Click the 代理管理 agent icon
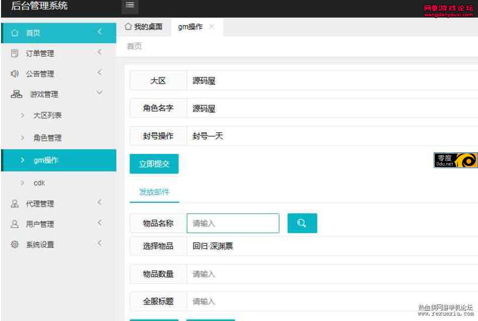This screenshot has width=478, height=321. coord(15,203)
